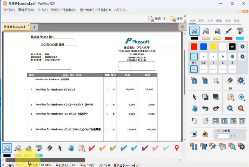249x167 pixels.
Task: Close the 見積書【sample】 tab
Action: [28, 25]
